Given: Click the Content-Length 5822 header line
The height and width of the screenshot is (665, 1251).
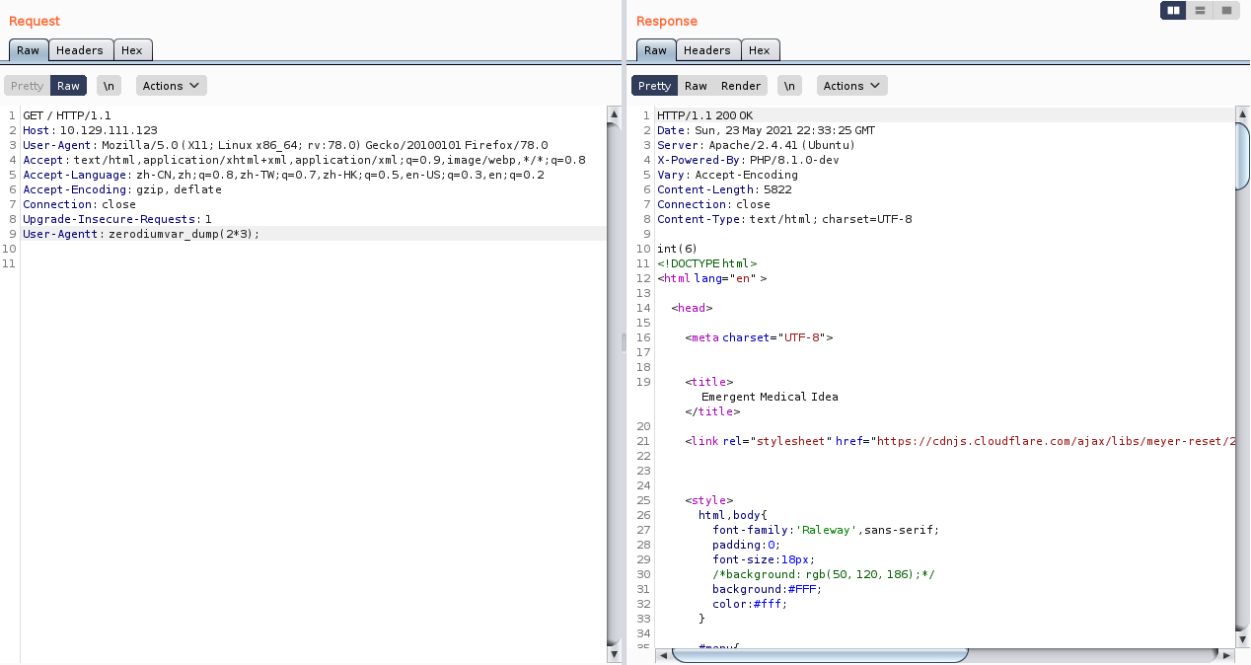Looking at the screenshot, I should pos(724,189).
